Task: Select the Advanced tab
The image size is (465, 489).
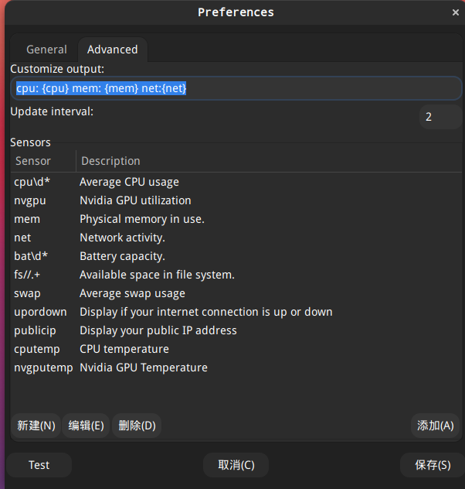Action: [112, 50]
